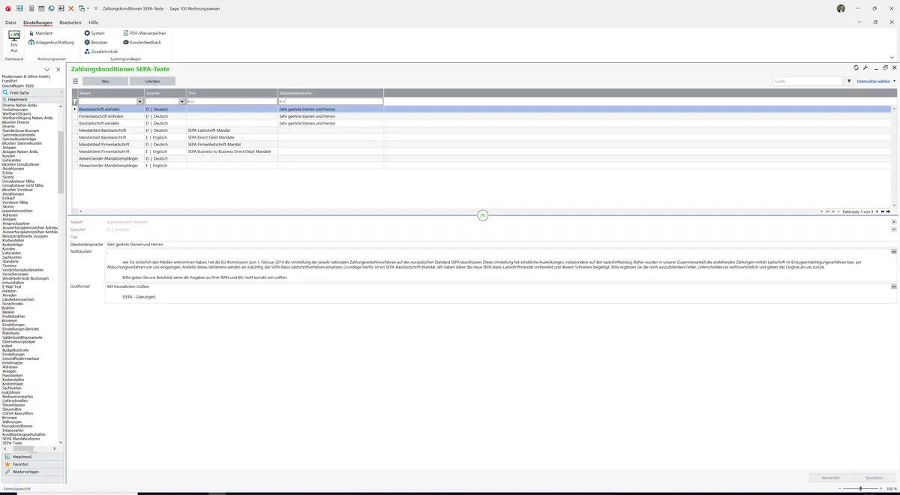This screenshot has width=900, height=495.
Task: Switch to Wiedervorlagen sidebar section
Action: (x=32, y=472)
